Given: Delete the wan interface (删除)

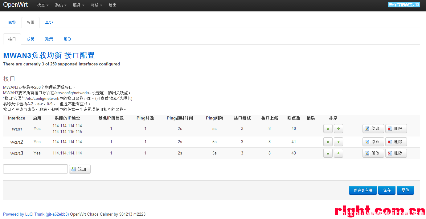Looking at the screenshot, I should coord(396,129).
